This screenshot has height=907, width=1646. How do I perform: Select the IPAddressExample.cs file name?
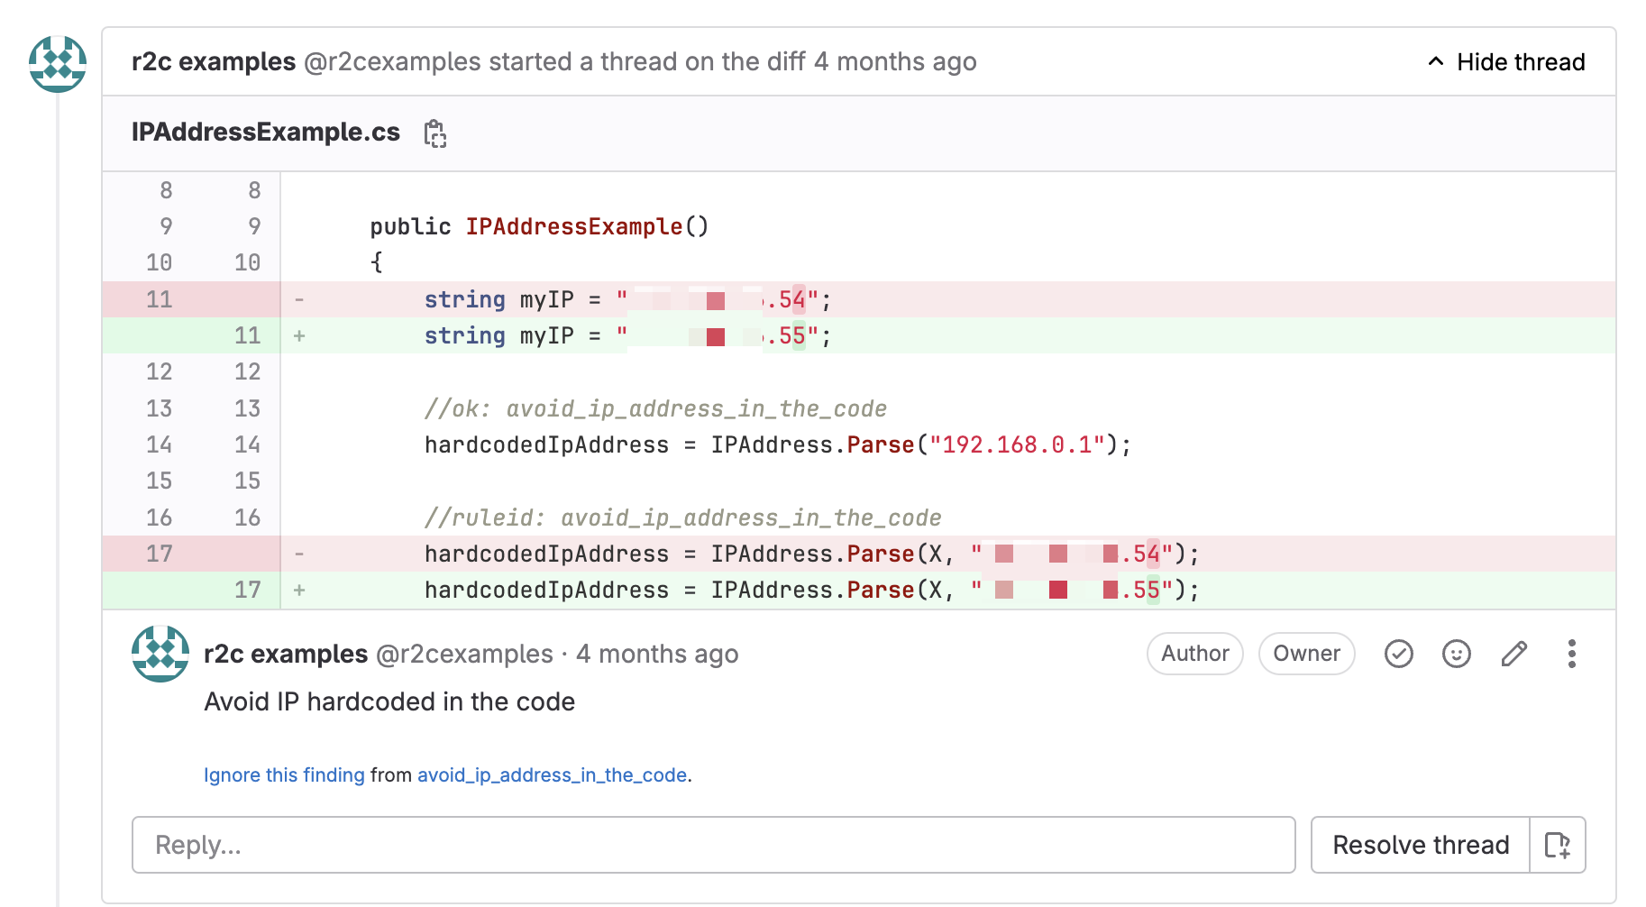coord(265,132)
